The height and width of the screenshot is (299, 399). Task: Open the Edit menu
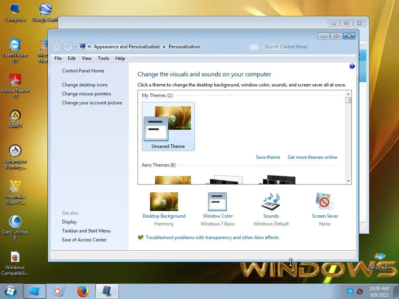[72, 58]
